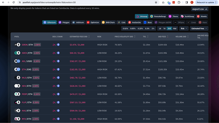Click the $2.67k / $1,000 estimated fees value
This screenshot has height=123, width=219.
pyautogui.click(x=77, y=45)
